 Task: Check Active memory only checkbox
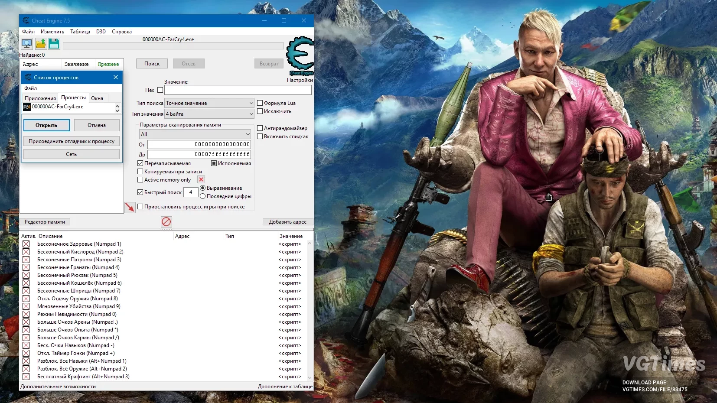pos(140,180)
